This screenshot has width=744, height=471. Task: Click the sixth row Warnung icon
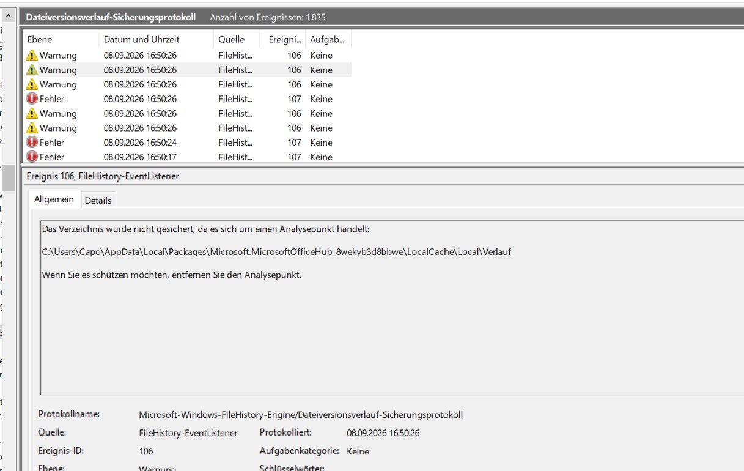point(32,128)
